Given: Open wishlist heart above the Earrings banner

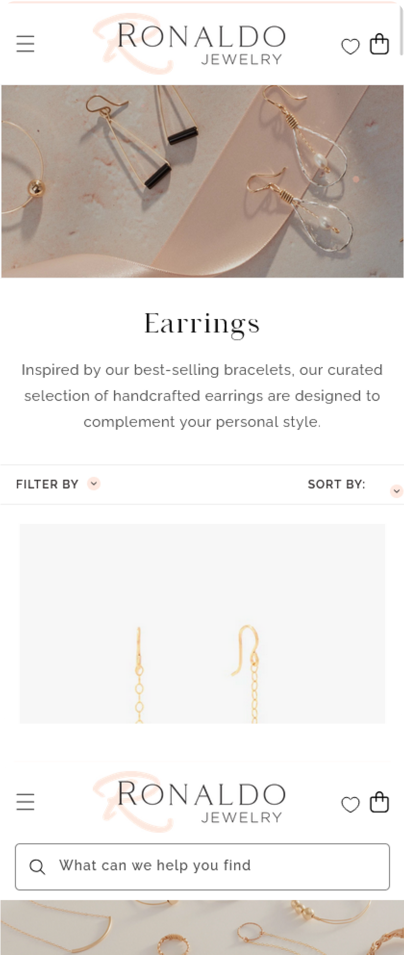Looking at the screenshot, I should (x=350, y=46).
